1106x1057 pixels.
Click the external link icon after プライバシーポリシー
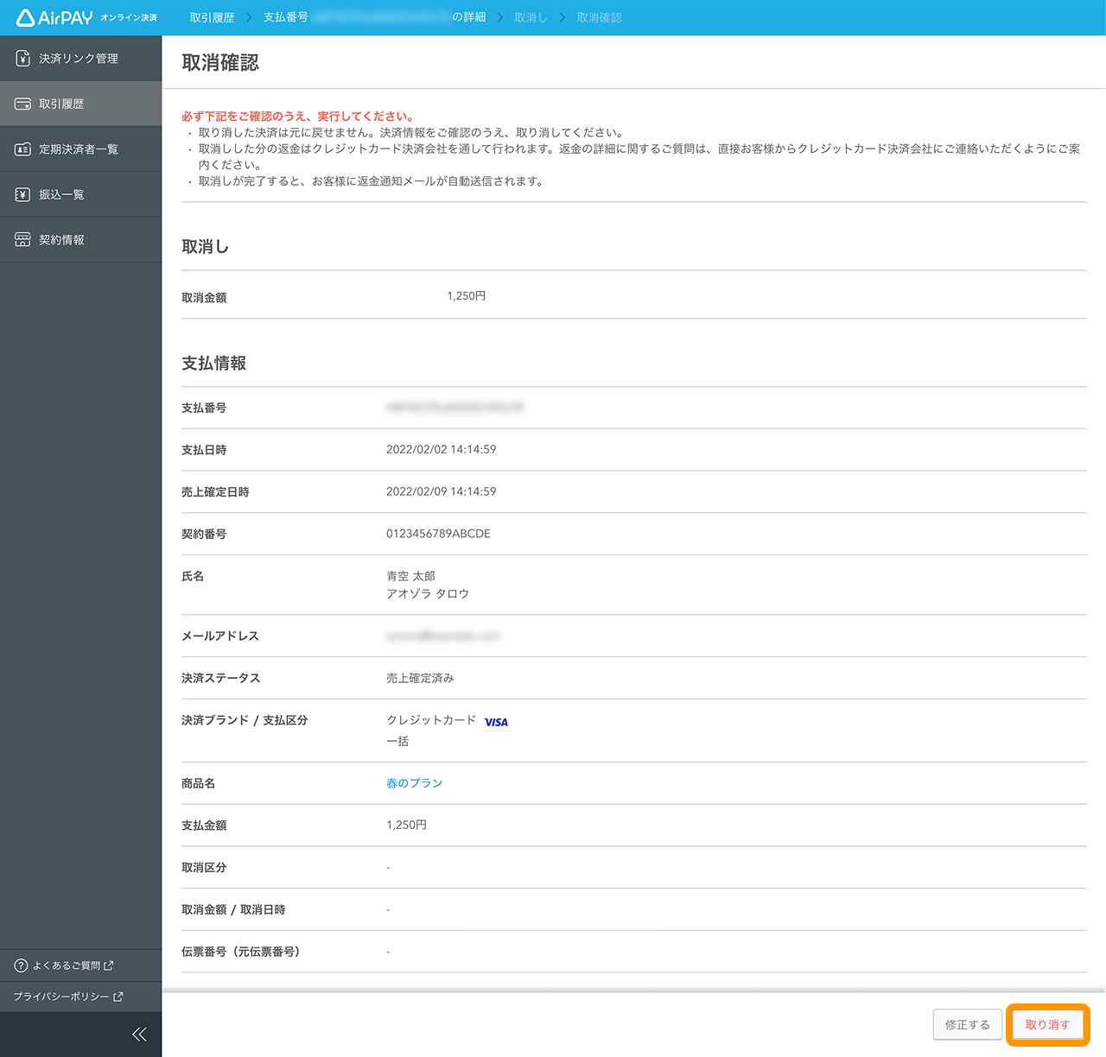[x=117, y=996]
